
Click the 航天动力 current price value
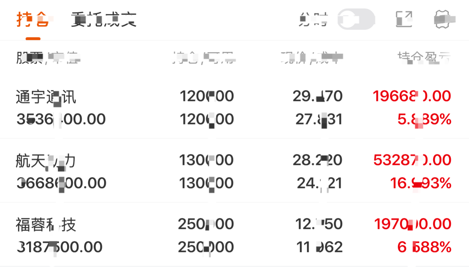tap(318, 160)
